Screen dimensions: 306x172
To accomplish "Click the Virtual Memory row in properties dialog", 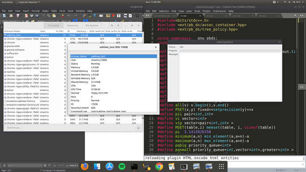I will click(x=114, y=71).
